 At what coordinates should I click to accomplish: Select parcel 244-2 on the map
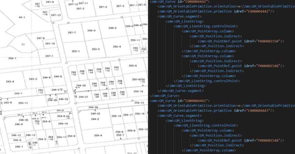95,119
